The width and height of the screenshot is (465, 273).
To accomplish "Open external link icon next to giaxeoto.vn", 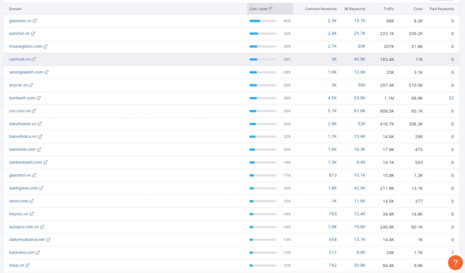I will (x=35, y=21).
